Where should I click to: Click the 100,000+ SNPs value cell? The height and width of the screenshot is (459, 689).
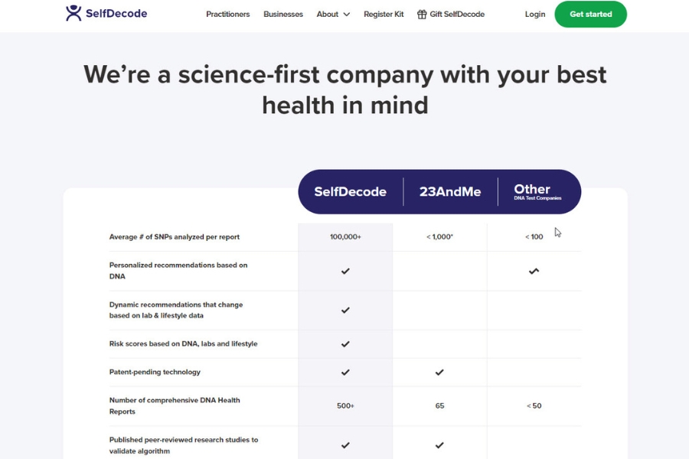[x=345, y=237]
